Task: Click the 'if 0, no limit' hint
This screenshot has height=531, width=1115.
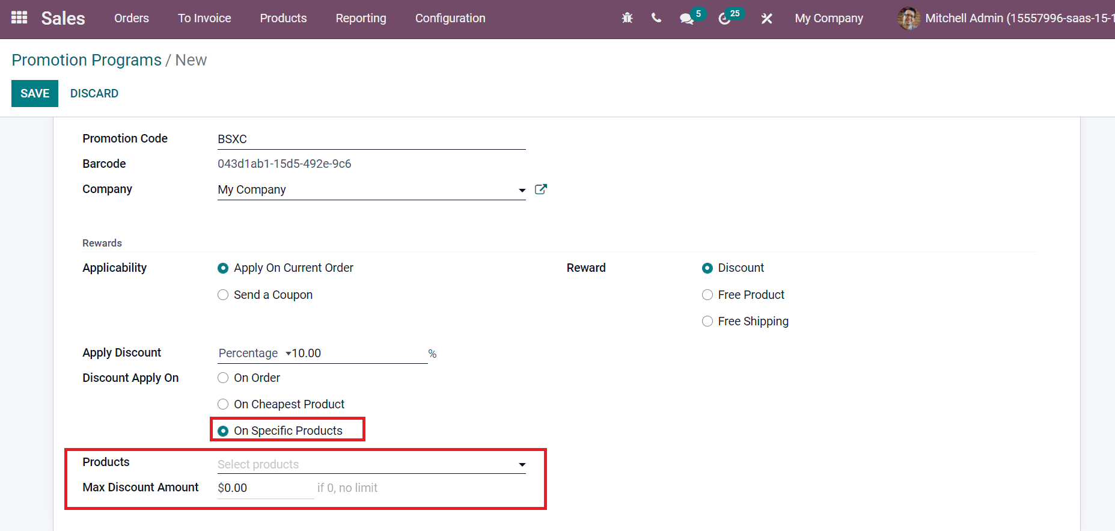Action: tap(347, 488)
